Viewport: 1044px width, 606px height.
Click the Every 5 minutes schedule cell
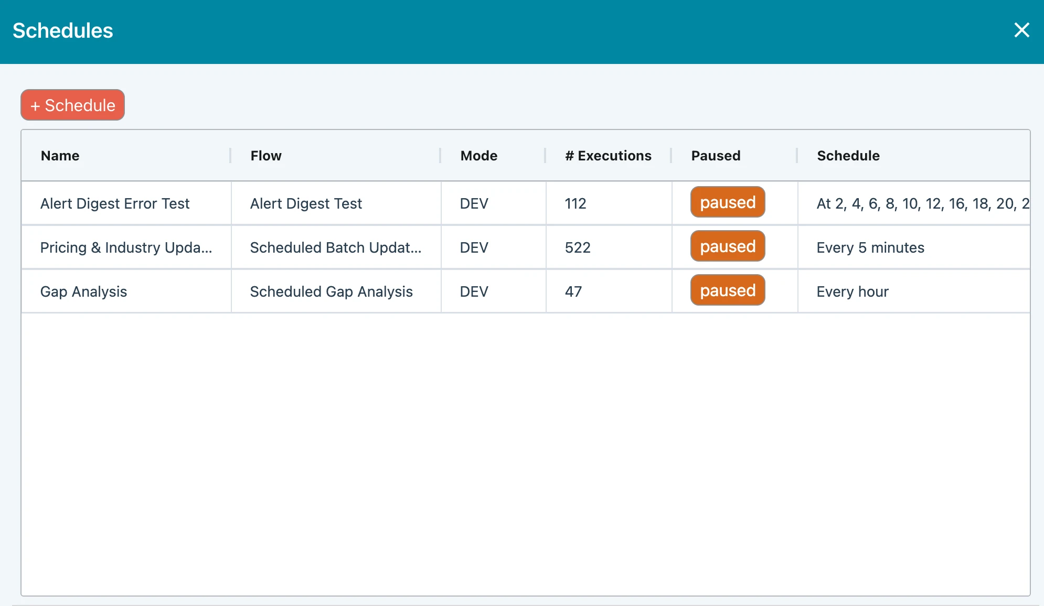pos(870,247)
